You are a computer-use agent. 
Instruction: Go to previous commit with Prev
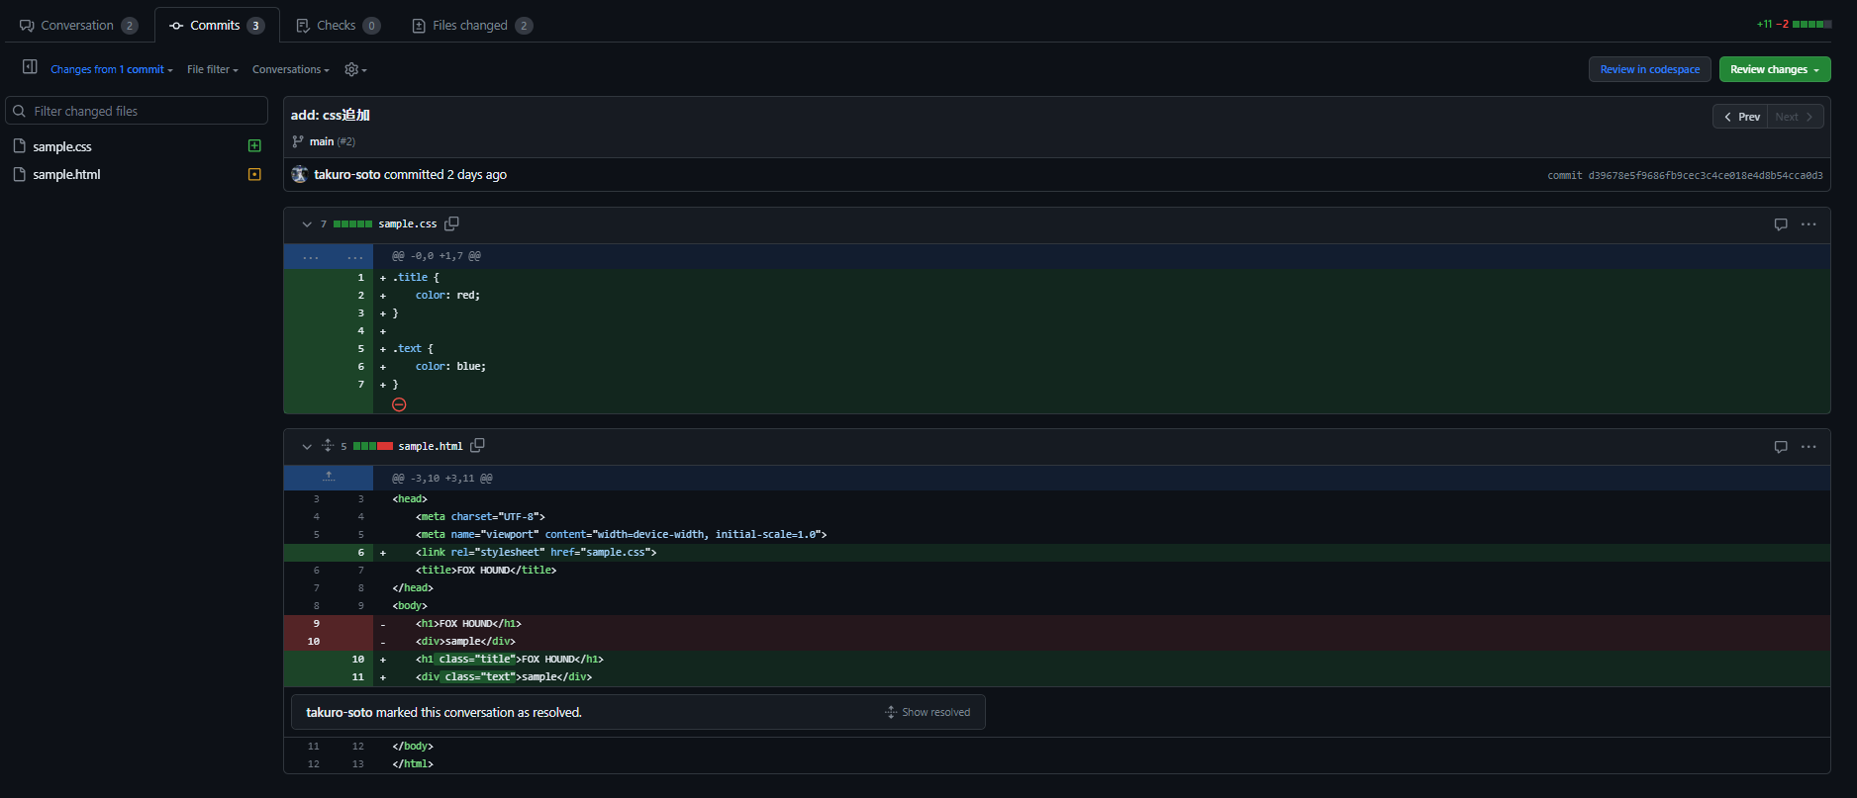[1741, 117]
